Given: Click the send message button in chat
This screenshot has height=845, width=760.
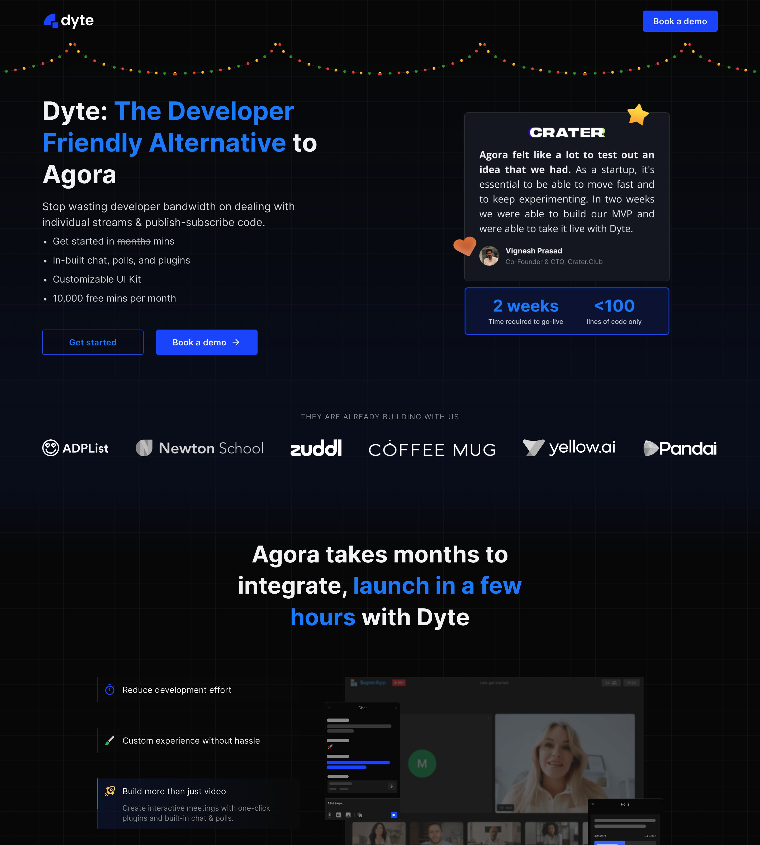Looking at the screenshot, I should pos(394,815).
